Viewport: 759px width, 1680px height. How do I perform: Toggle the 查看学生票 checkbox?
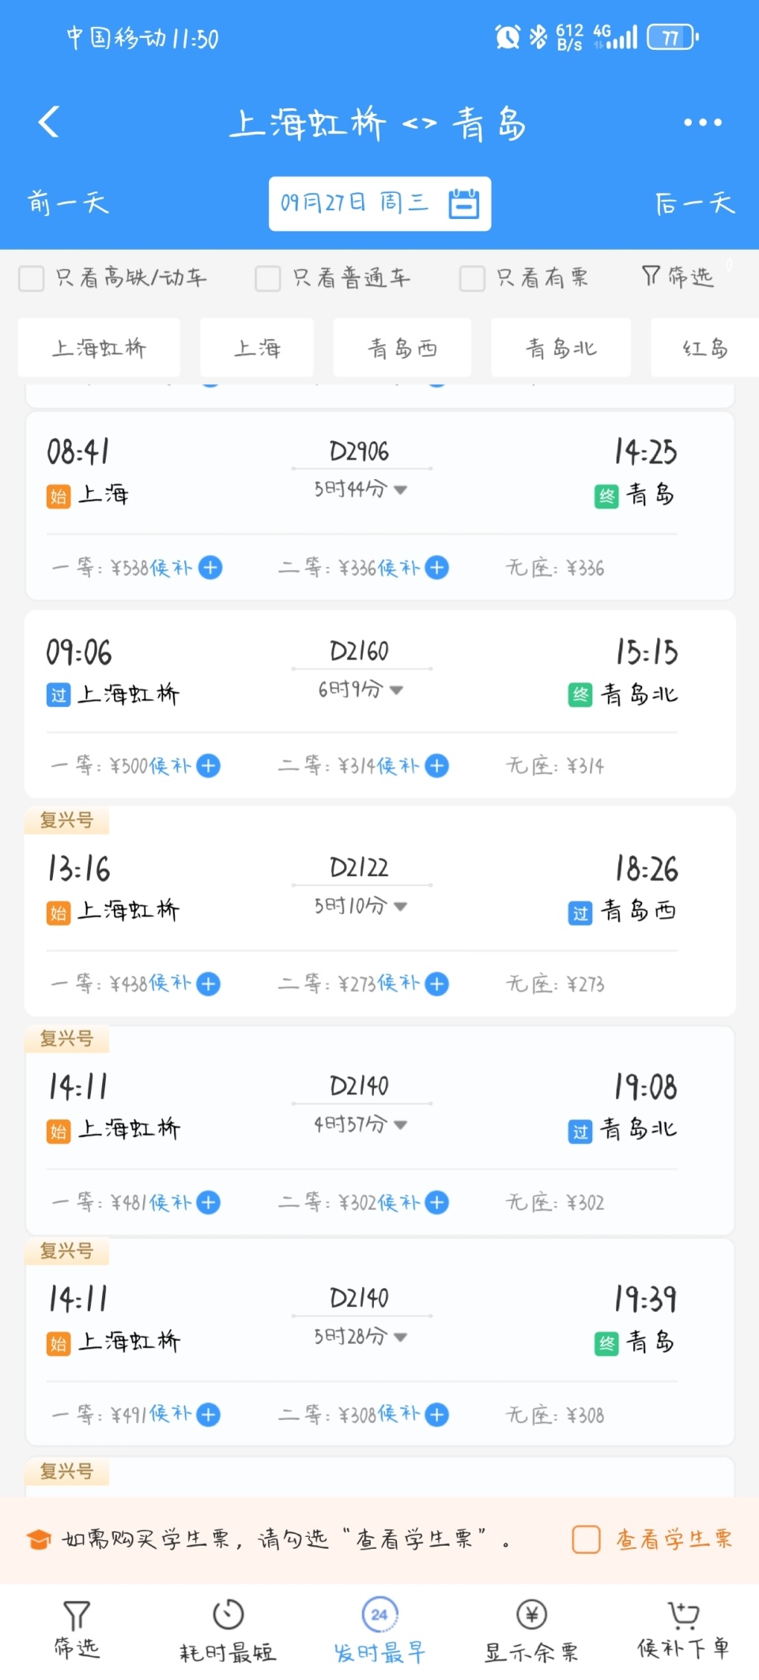pos(586,1538)
